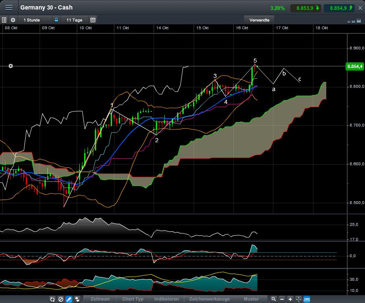This screenshot has height=303, width=365.
Task: Open the calendar date picker icon
Action: [93, 20]
